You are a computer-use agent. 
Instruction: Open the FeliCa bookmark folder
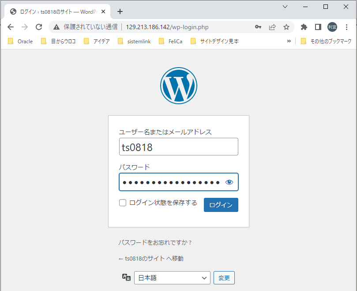[170, 41]
